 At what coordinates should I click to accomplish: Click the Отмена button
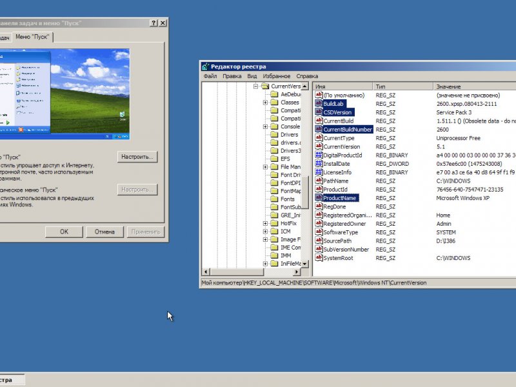click(104, 232)
